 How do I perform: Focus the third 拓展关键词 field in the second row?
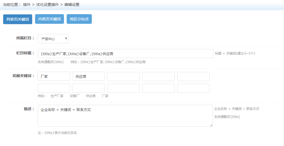click(x=123, y=88)
